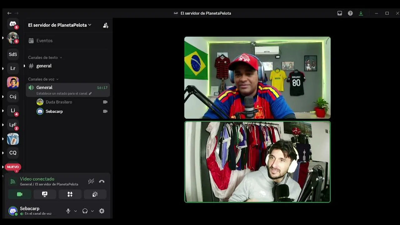Click camera icon beside Duda Brasilero
The image size is (400, 225).
[x=105, y=102]
